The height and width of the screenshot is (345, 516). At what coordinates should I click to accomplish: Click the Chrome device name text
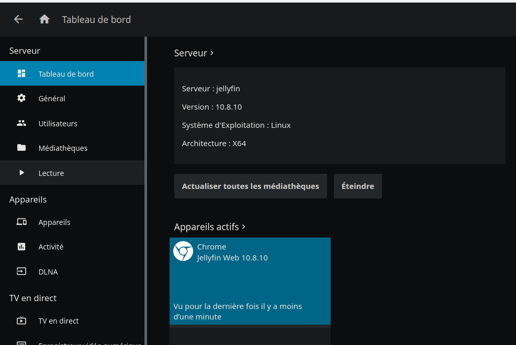211,247
